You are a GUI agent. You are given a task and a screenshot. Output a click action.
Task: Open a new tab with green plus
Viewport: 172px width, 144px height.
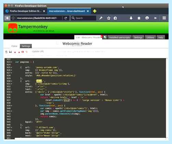95,11
